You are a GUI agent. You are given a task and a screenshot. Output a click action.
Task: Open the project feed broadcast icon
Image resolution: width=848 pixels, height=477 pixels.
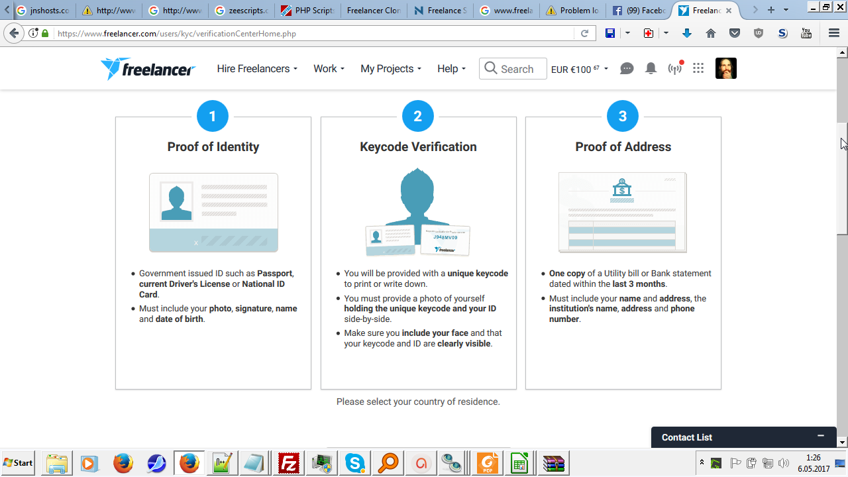pos(675,68)
